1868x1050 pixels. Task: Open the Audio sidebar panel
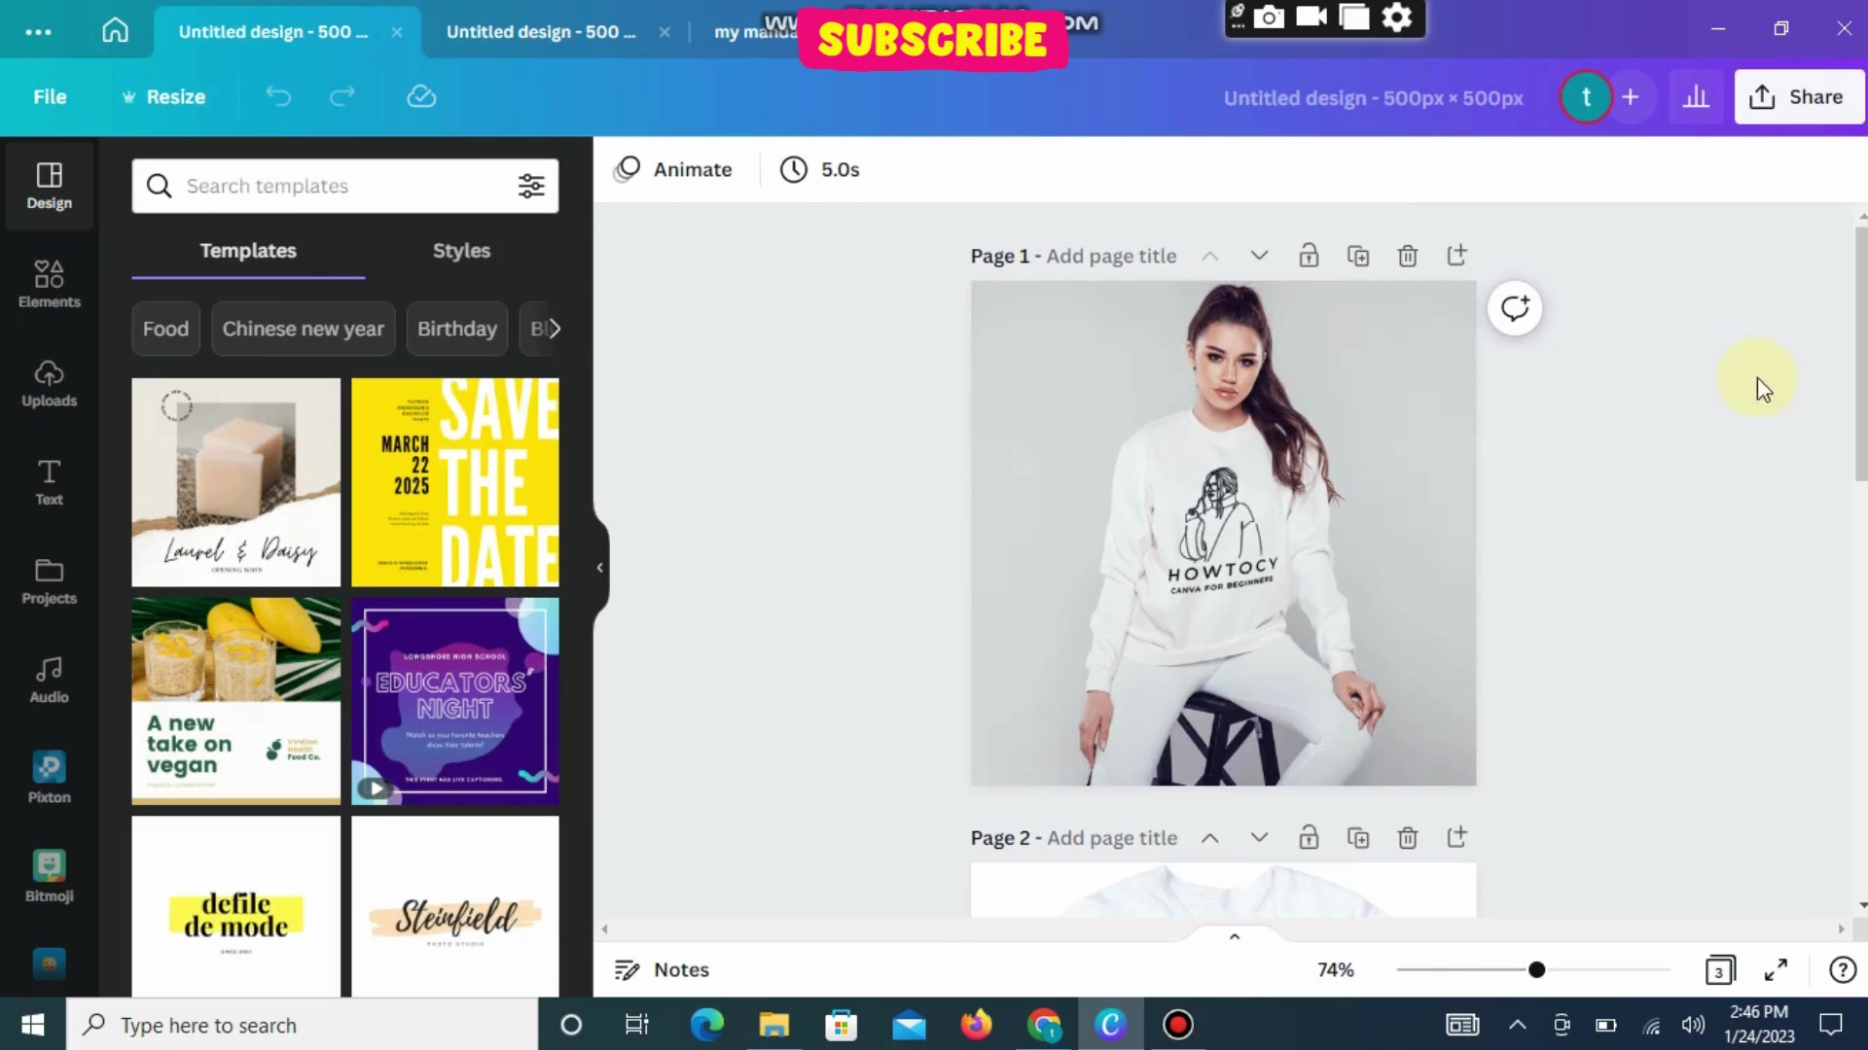(x=49, y=680)
